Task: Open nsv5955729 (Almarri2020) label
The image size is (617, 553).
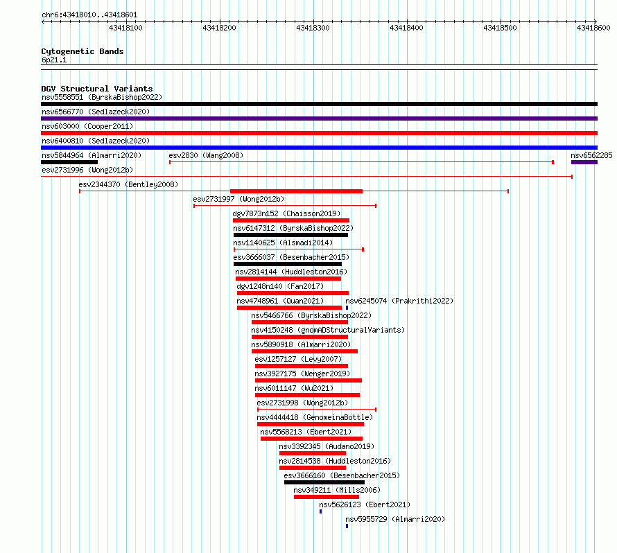Action: coord(395,519)
